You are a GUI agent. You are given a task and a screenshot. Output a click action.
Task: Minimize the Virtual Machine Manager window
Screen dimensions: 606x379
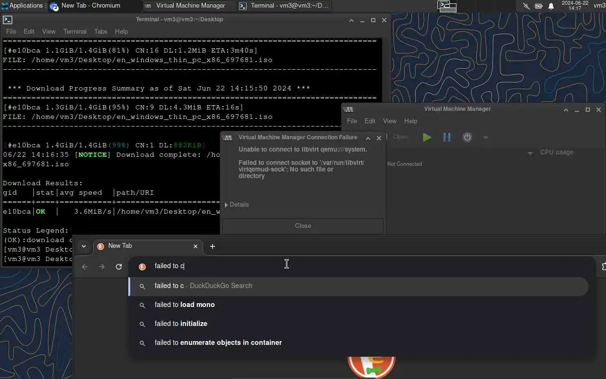tap(577, 110)
